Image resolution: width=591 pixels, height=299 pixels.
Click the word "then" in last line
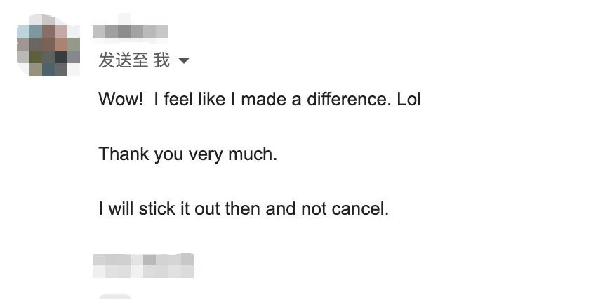tap(242, 208)
